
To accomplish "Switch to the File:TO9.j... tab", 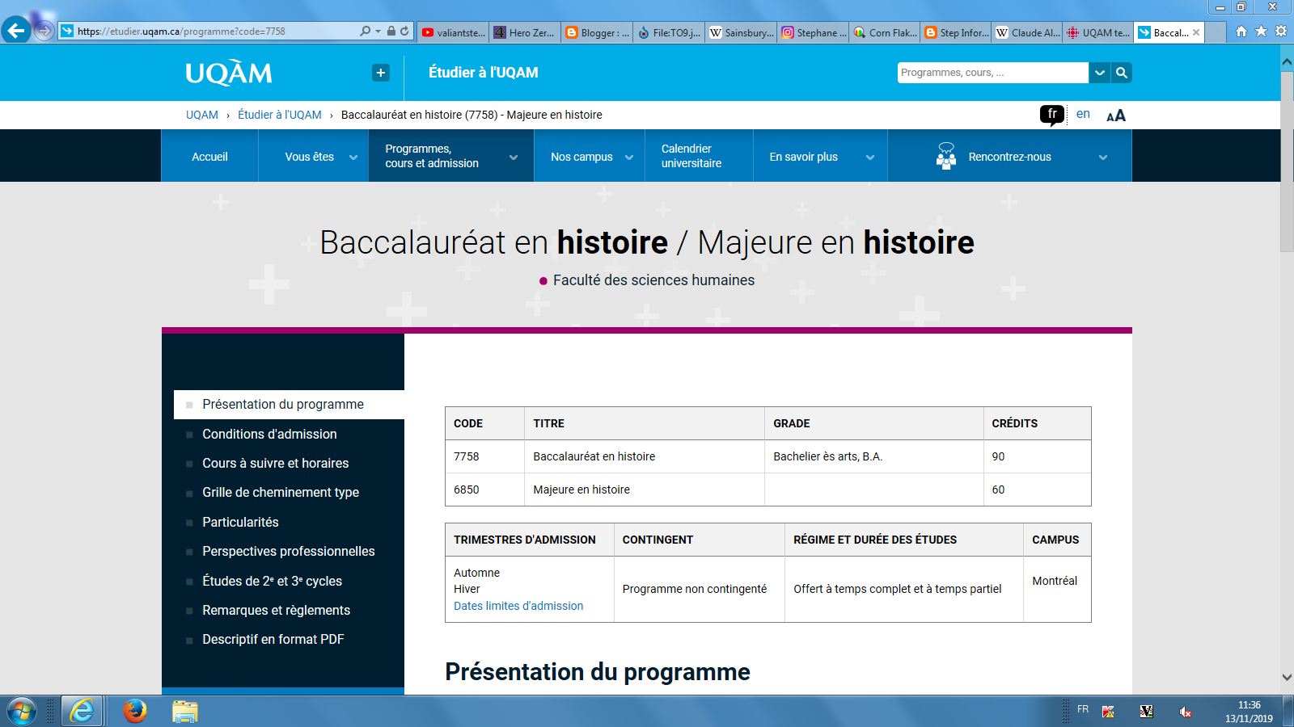I will coord(669,32).
